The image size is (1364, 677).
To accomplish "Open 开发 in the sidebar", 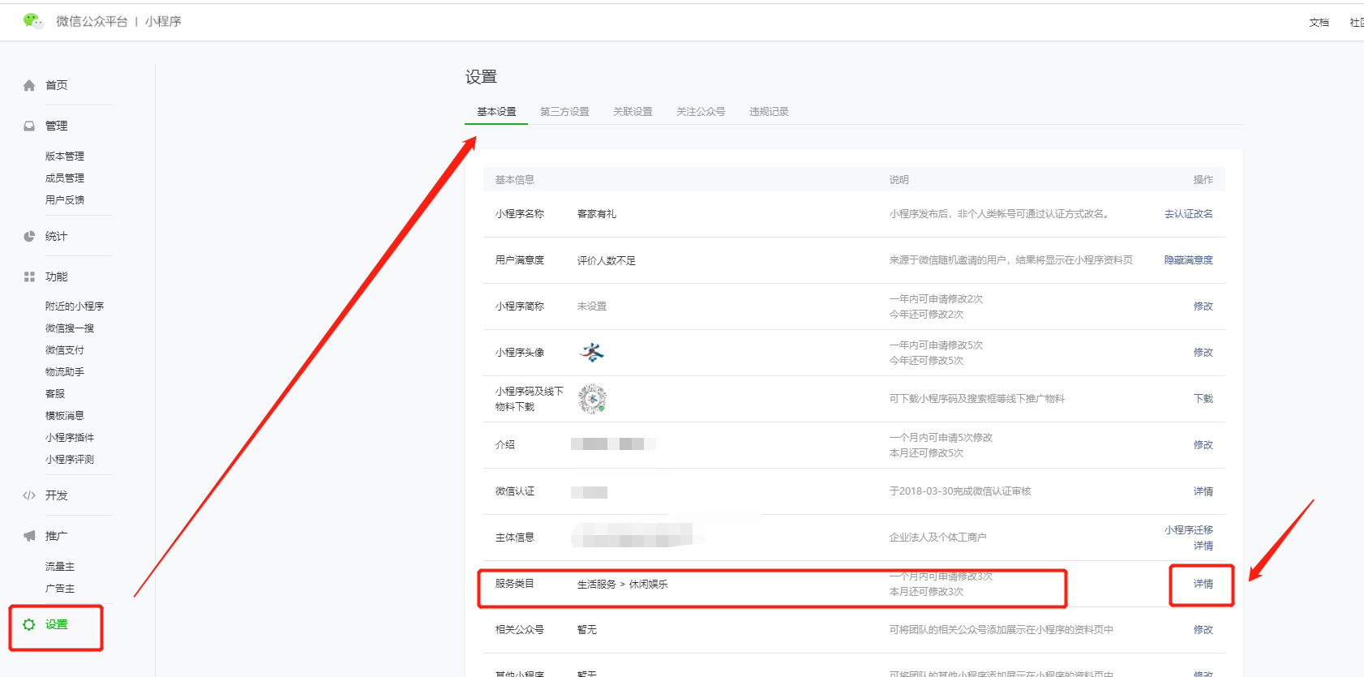I will (x=57, y=495).
